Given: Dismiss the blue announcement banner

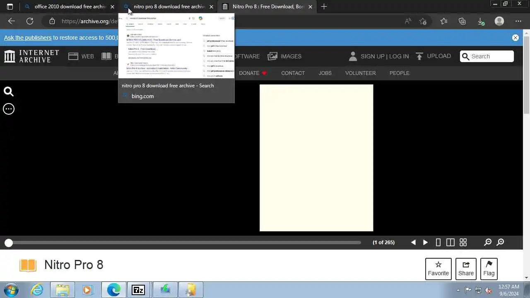Looking at the screenshot, I should point(516,38).
